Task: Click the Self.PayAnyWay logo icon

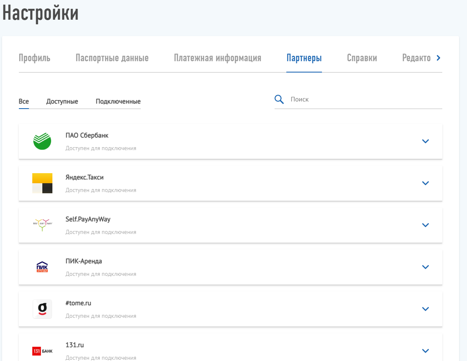Action: pos(42,225)
